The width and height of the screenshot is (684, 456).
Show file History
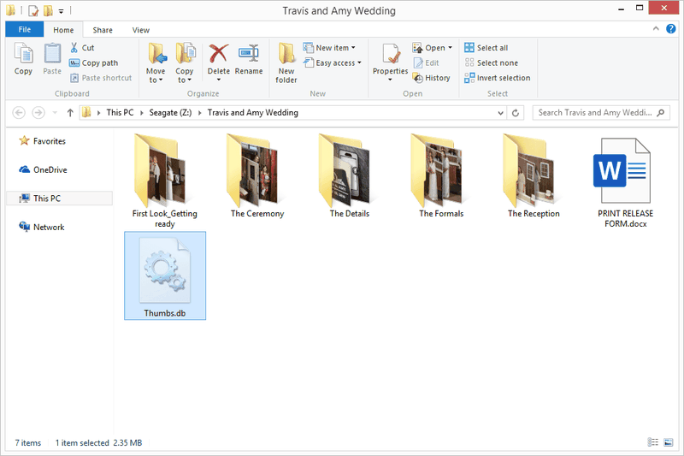[432, 78]
